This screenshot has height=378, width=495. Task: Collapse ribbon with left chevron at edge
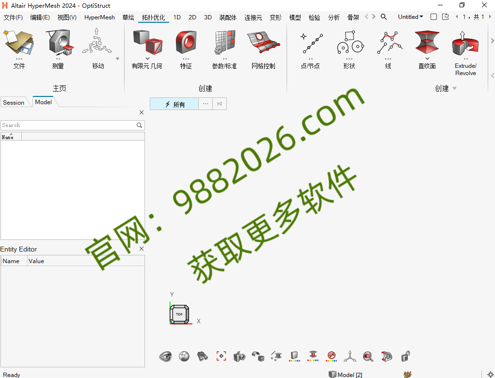(492, 76)
